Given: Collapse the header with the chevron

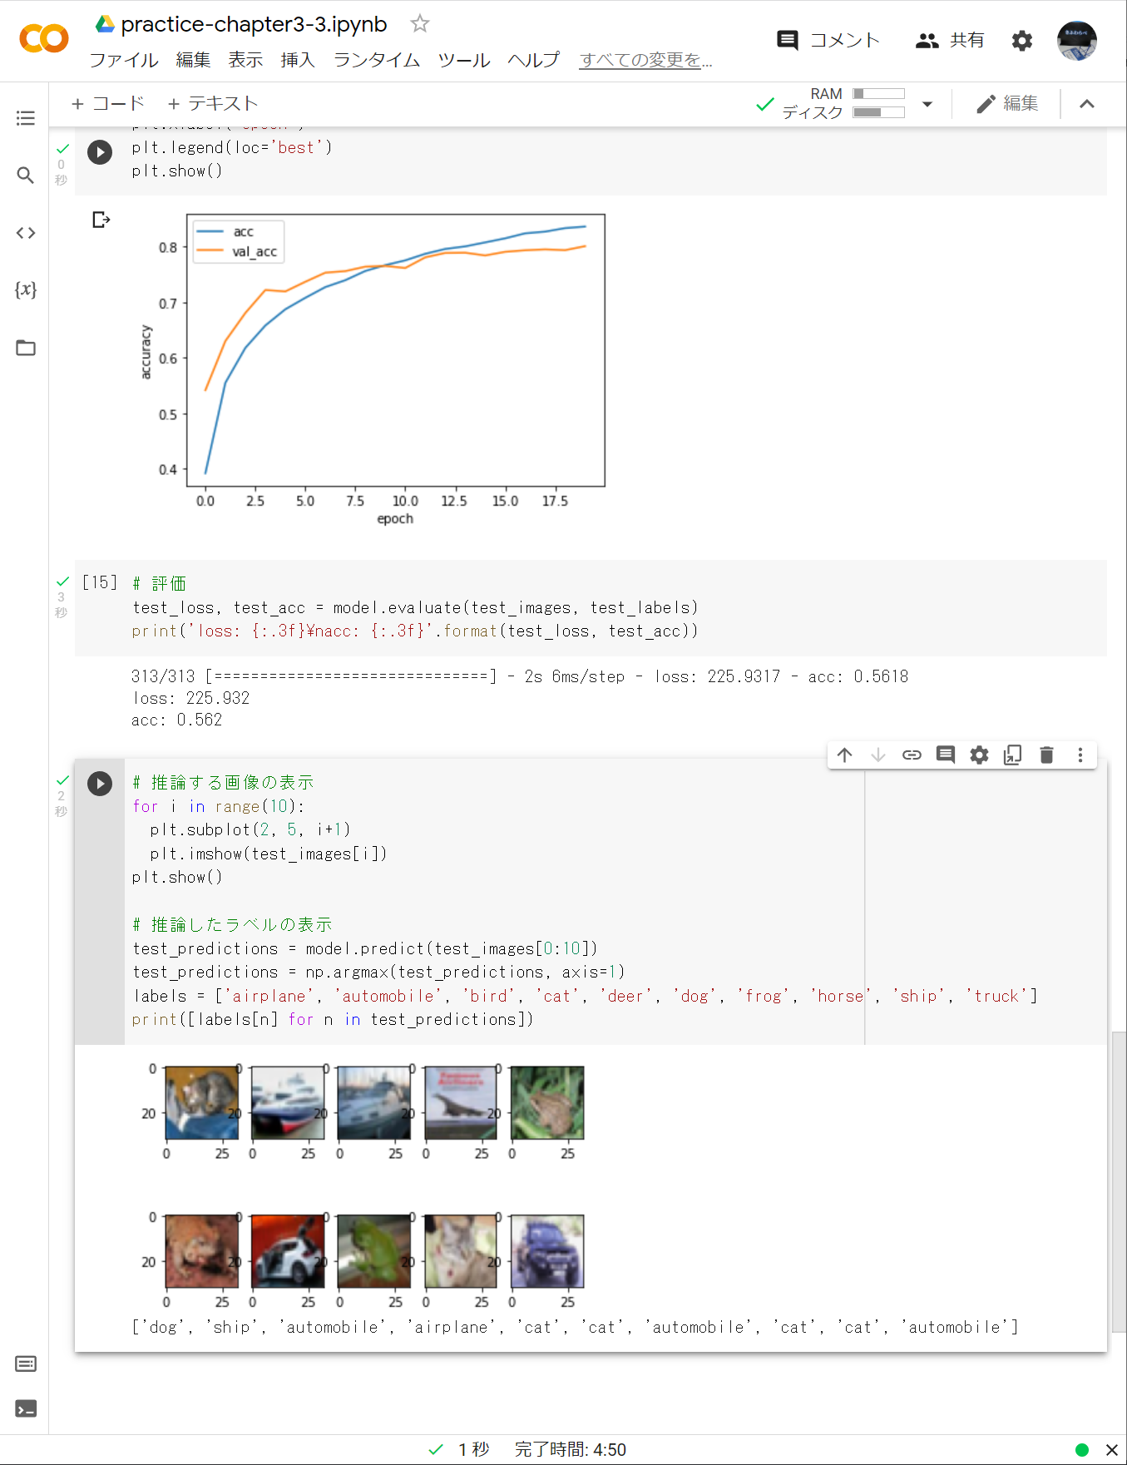Looking at the screenshot, I should click(x=1087, y=104).
